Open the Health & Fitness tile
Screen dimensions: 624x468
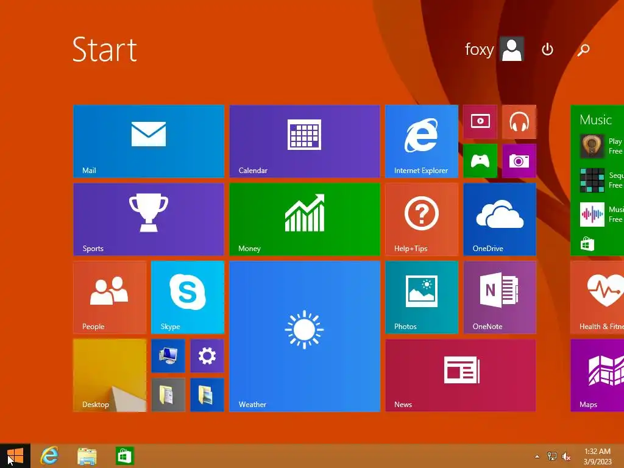(597, 297)
